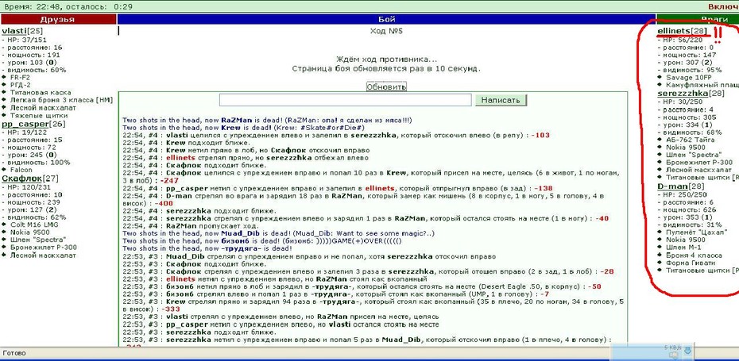Click the -400 damage value in log
Image resolution: width=739 pixels, height=361 pixels.
[x=164, y=204]
